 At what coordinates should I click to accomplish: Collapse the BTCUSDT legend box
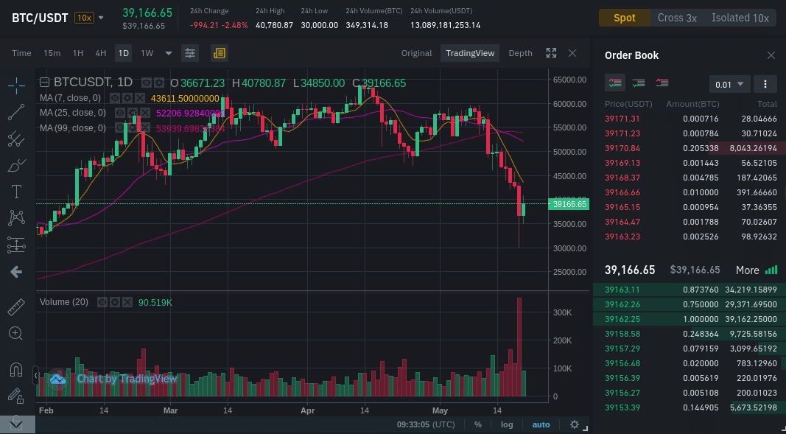[x=44, y=83]
